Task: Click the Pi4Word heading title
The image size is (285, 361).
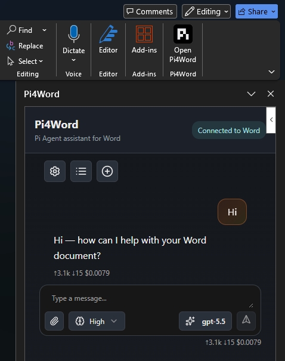Action: click(57, 125)
